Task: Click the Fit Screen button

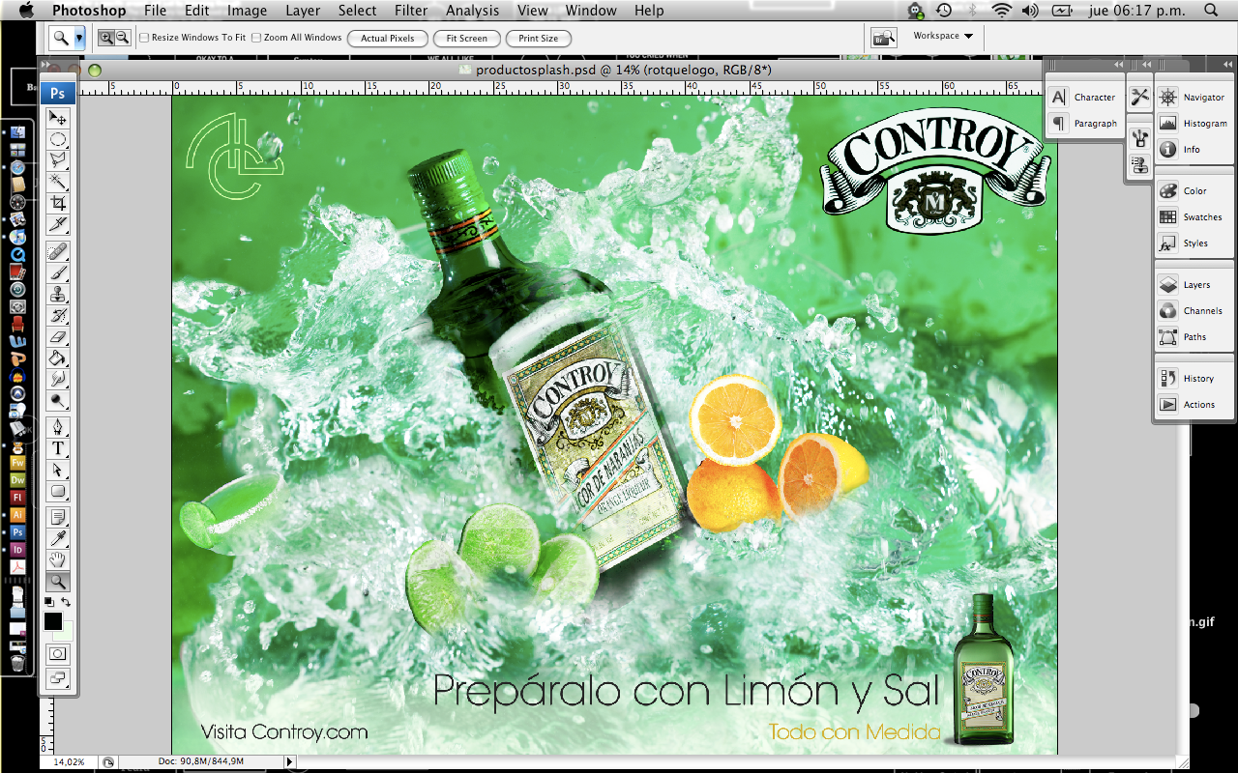Action: [466, 38]
